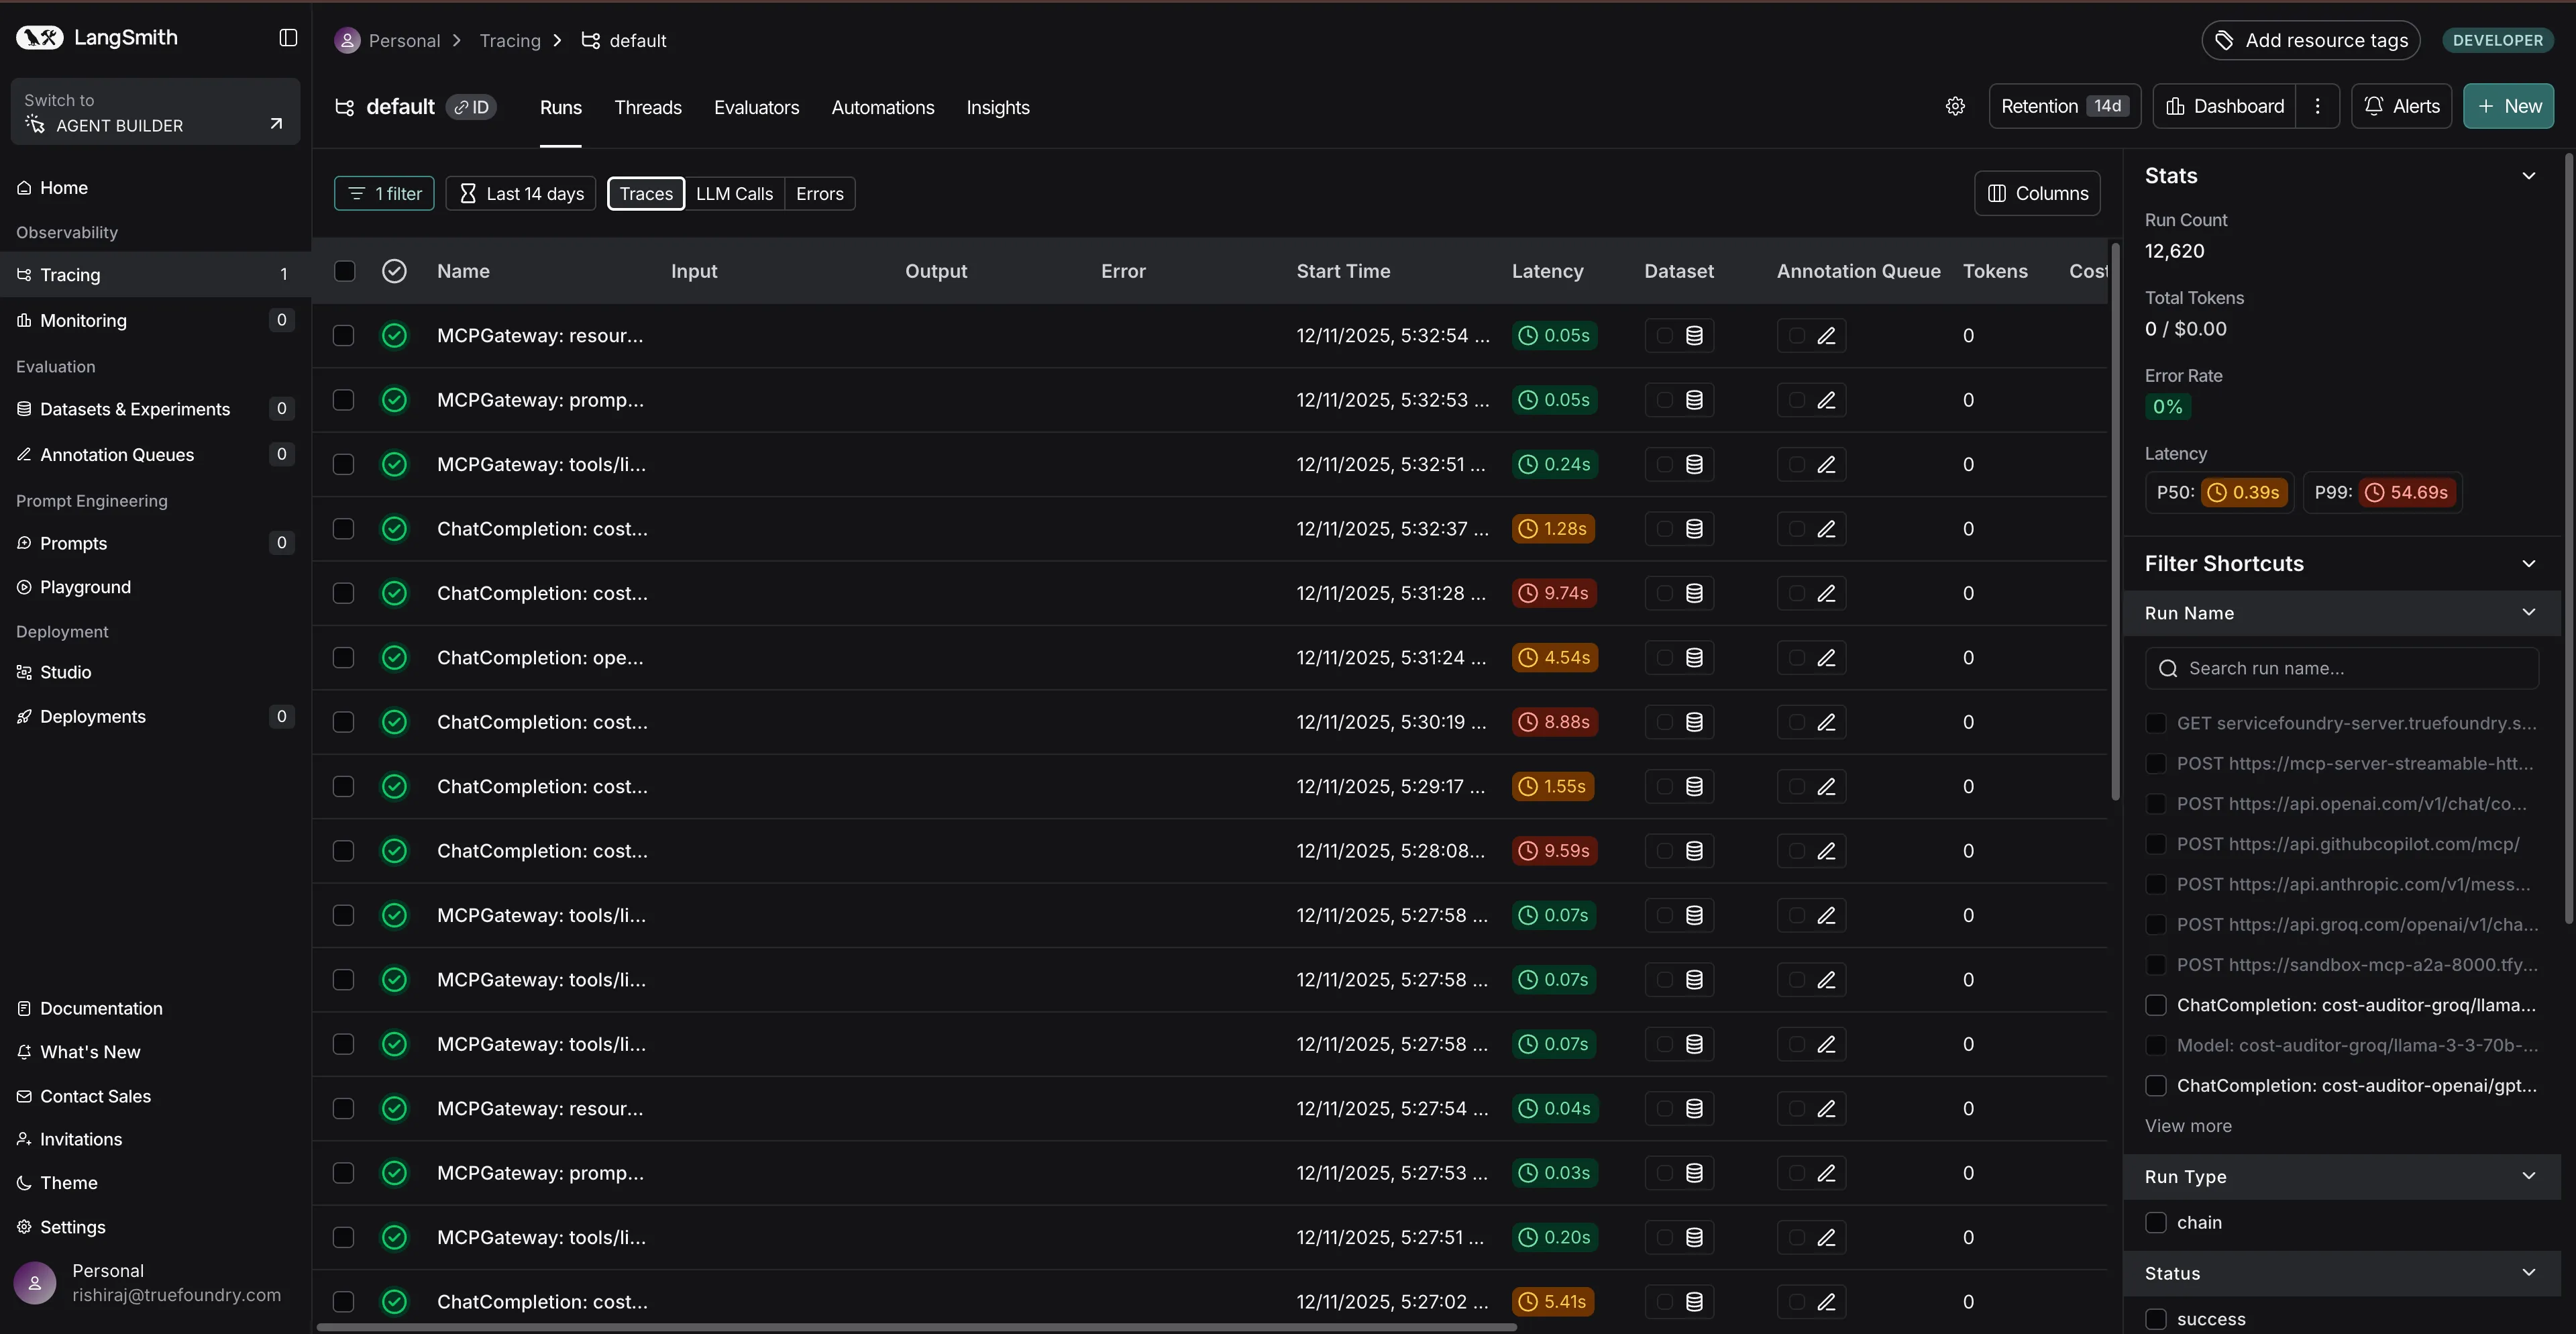Screen dimensions: 2576x1334
Task: Open the Columns selector
Action: pyautogui.click(x=2037, y=193)
